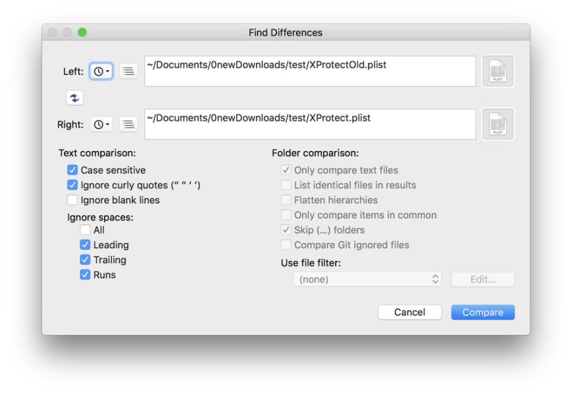Click the Left path list icon
This screenshot has width=572, height=395.
(x=128, y=71)
